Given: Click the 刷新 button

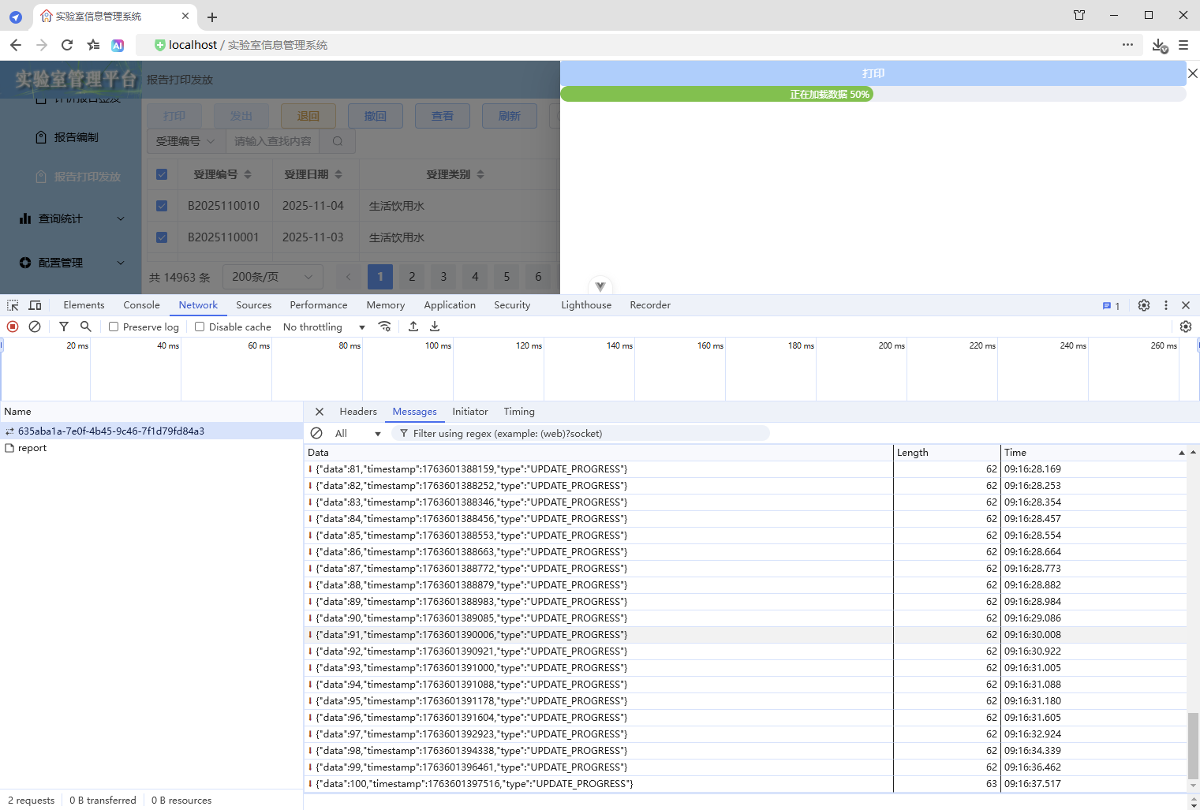Looking at the screenshot, I should click(x=510, y=116).
